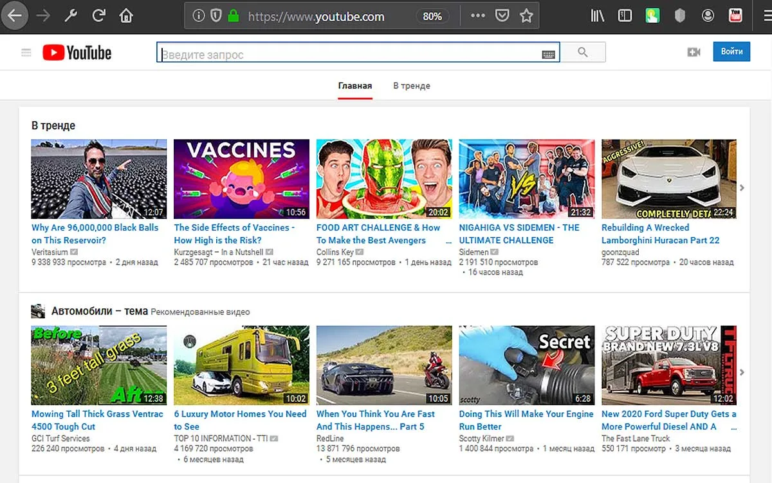772x483 pixels.
Task: Open the Veritasium channel link
Action: pyautogui.click(x=50, y=252)
